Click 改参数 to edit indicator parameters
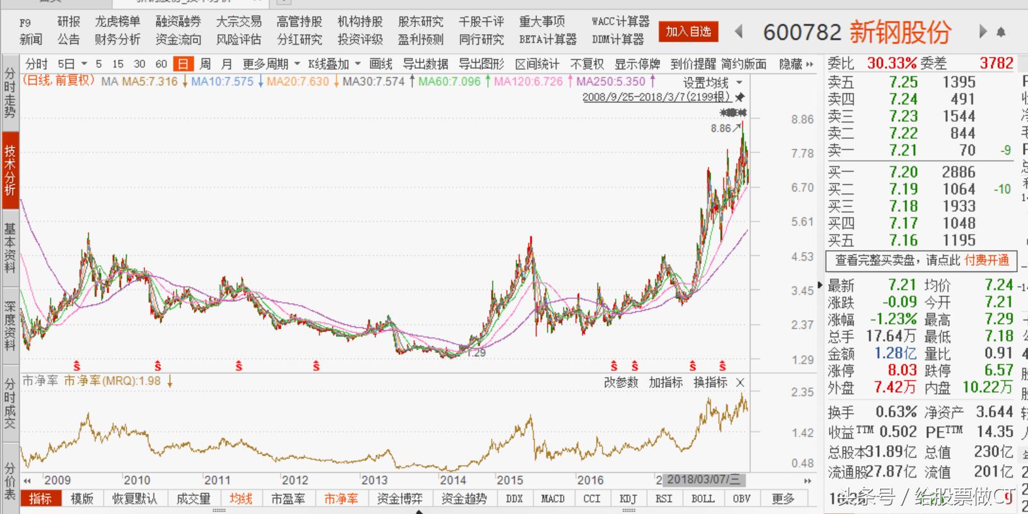1028x514 pixels. coord(621,383)
